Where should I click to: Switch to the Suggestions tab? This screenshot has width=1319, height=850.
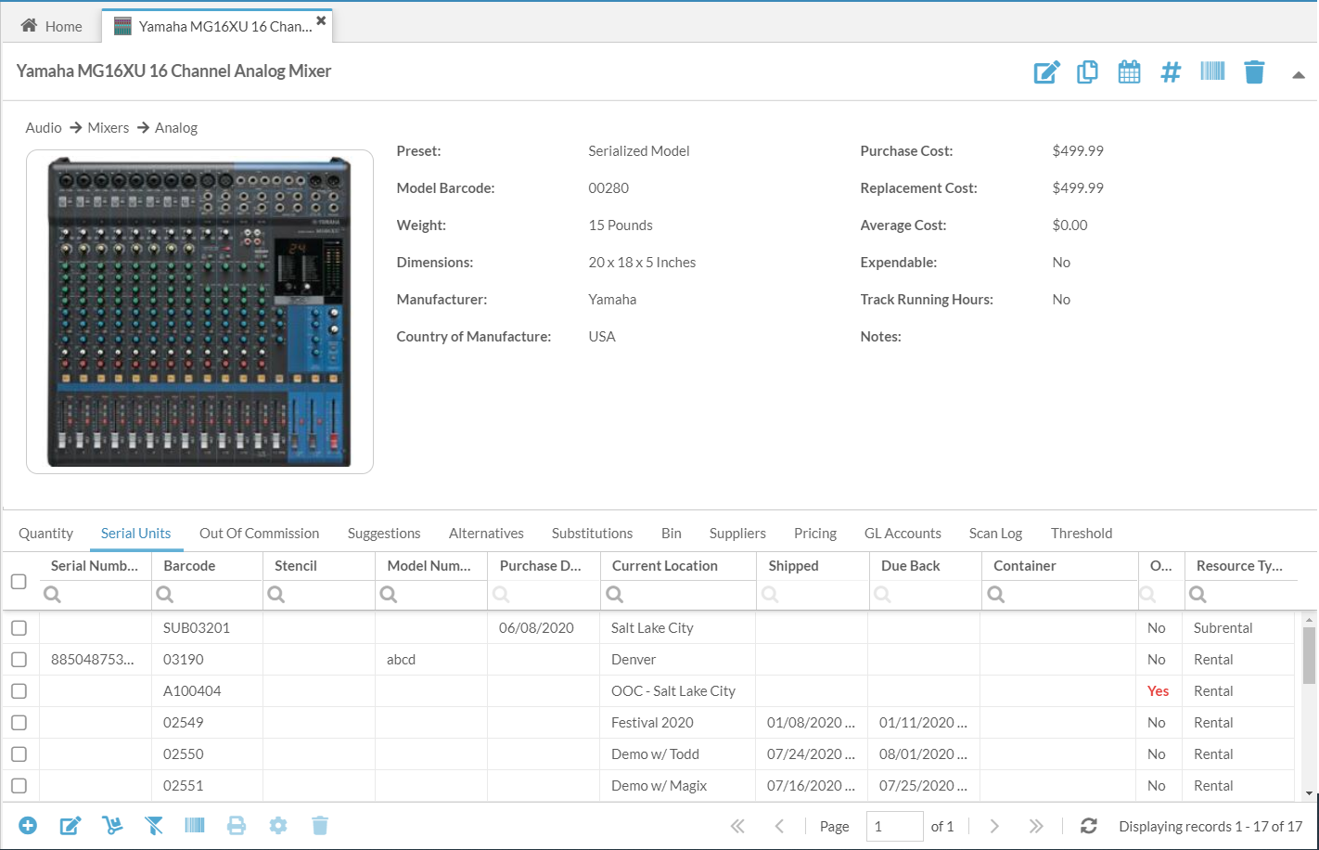click(384, 534)
